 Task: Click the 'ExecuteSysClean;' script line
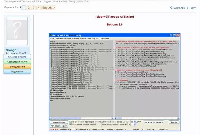[x=58, y=92]
